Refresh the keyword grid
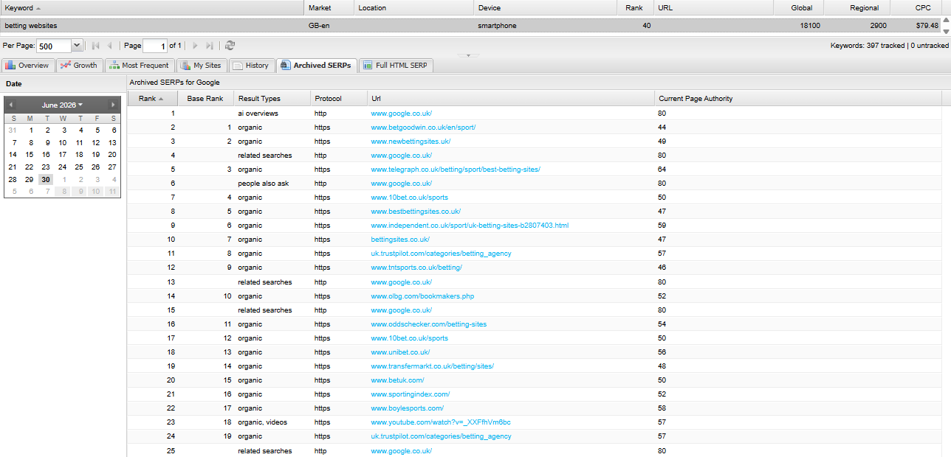951x457 pixels. click(x=230, y=46)
